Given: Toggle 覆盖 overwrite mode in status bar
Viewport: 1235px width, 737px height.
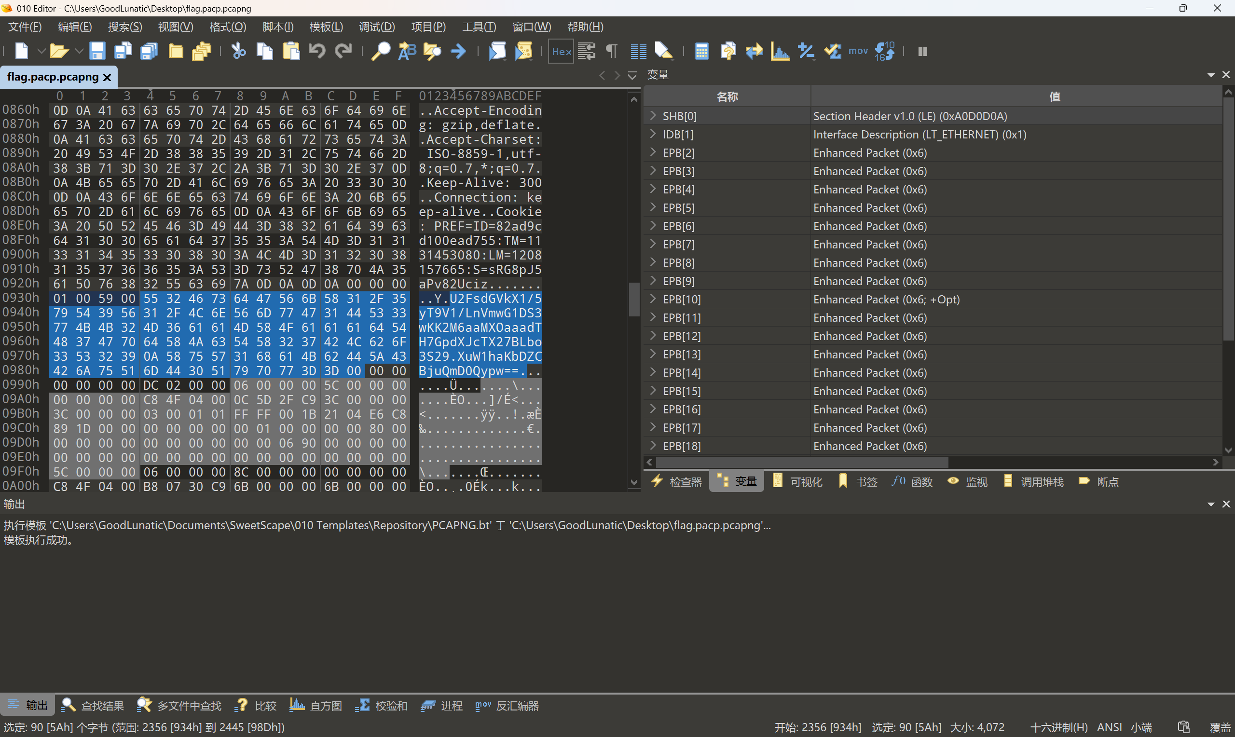Looking at the screenshot, I should click(x=1220, y=727).
